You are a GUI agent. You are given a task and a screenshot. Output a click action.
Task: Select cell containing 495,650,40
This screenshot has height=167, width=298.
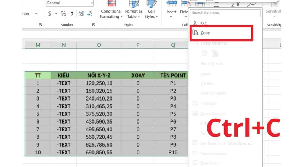(99, 129)
